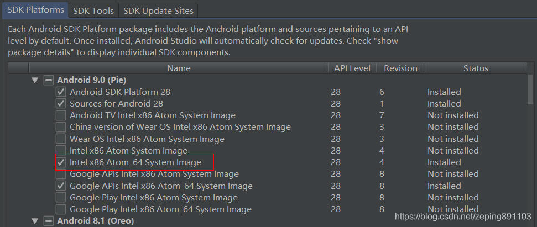Check Android TV Intel x86 Atom System Image
The width and height of the screenshot is (537, 227).
pos(61,115)
